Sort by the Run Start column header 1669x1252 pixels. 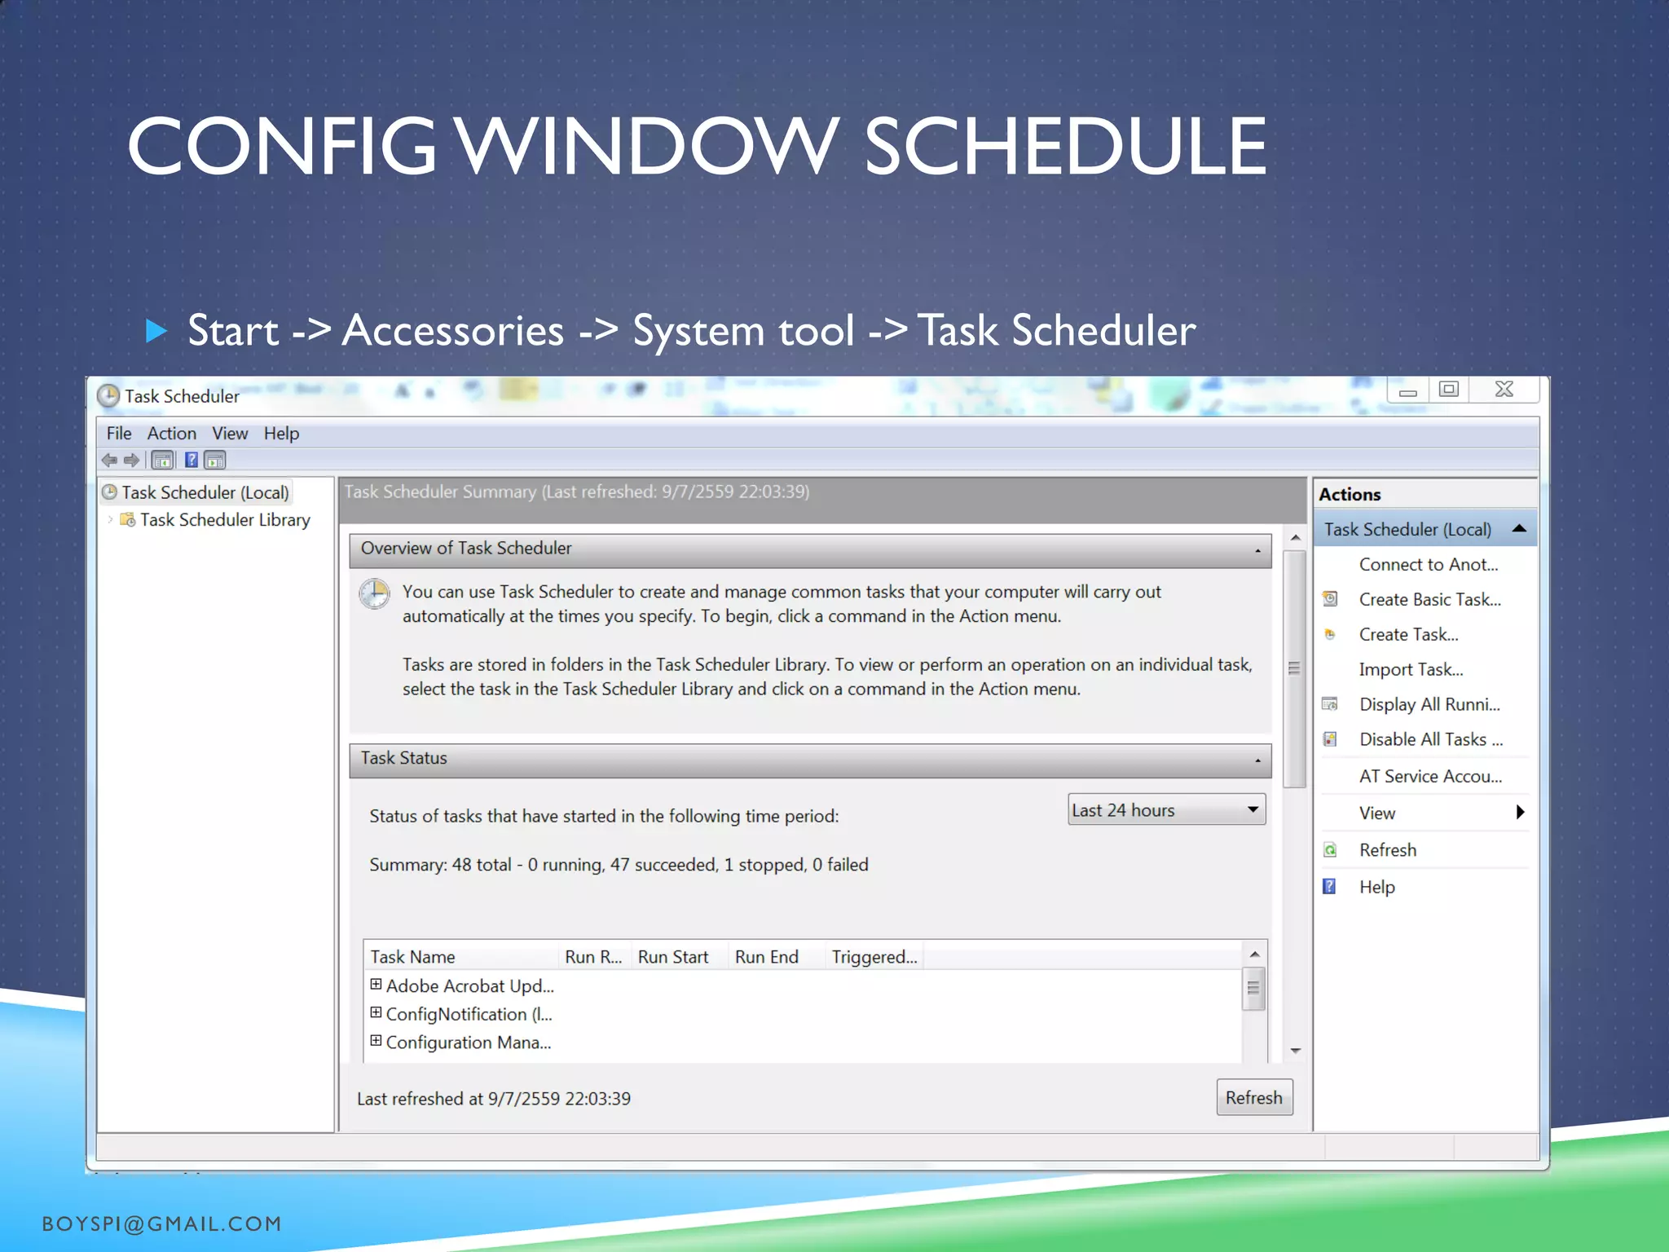[x=680, y=956]
